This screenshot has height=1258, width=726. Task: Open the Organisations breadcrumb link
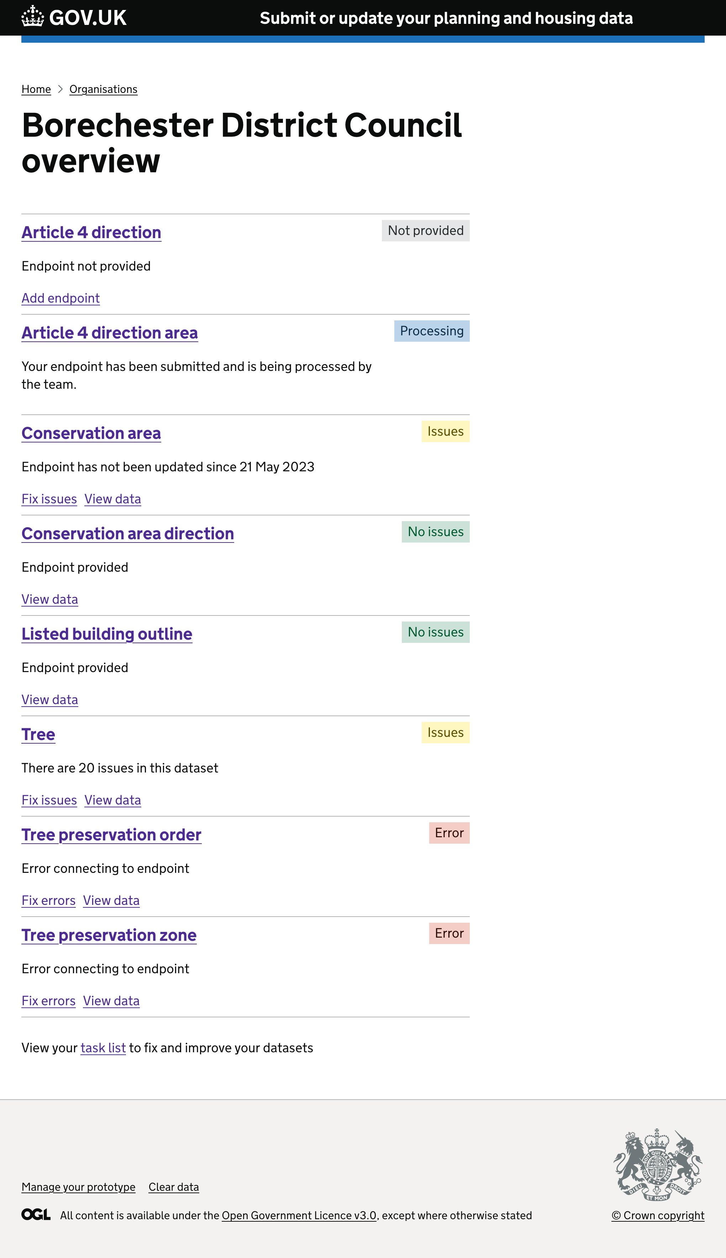pyautogui.click(x=103, y=89)
